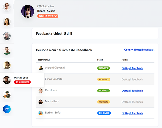Click the Stato column header
This screenshot has width=162, height=128.
(x=100, y=59)
